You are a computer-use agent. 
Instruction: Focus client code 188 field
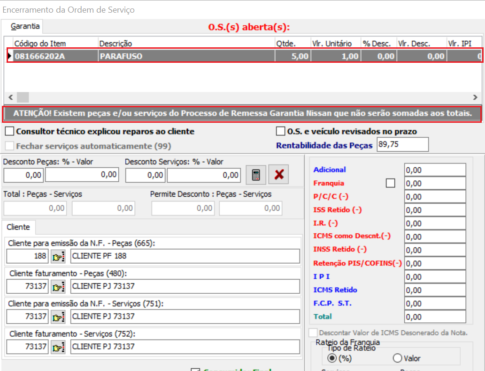point(28,256)
